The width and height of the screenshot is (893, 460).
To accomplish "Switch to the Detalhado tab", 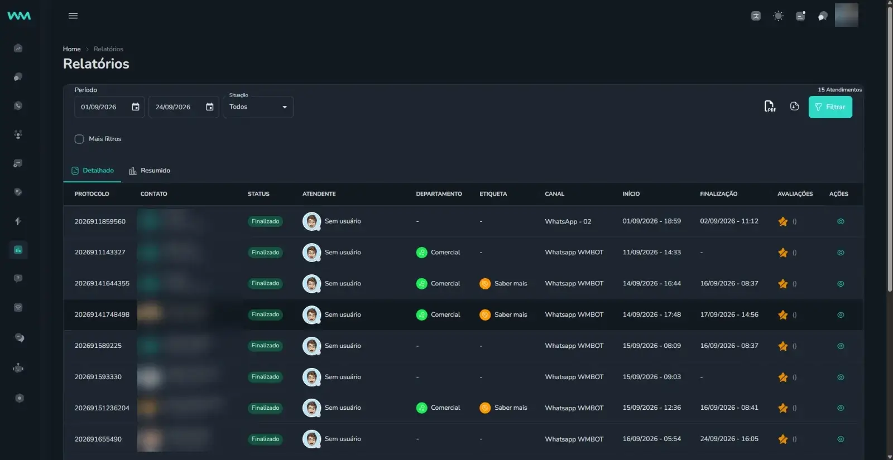I will [x=93, y=171].
